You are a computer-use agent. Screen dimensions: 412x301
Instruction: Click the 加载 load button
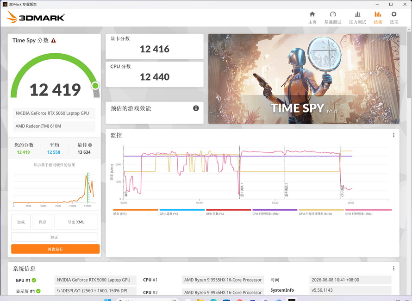pos(21,222)
